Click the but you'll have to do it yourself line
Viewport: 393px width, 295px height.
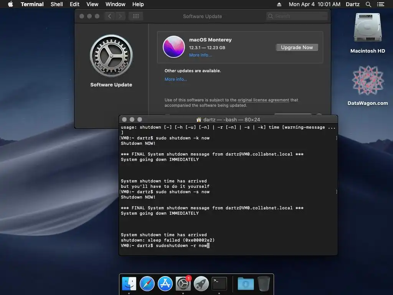coord(165,186)
